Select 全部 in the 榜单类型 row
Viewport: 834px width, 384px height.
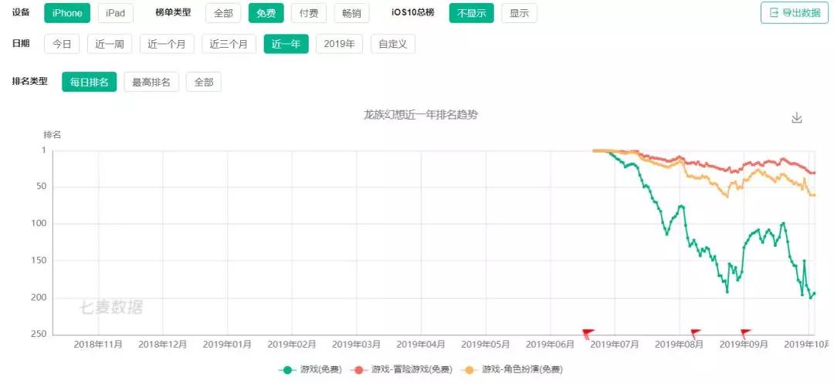click(223, 13)
